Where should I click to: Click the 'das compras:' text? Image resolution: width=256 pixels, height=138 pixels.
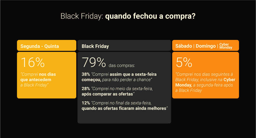(x=122, y=65)
